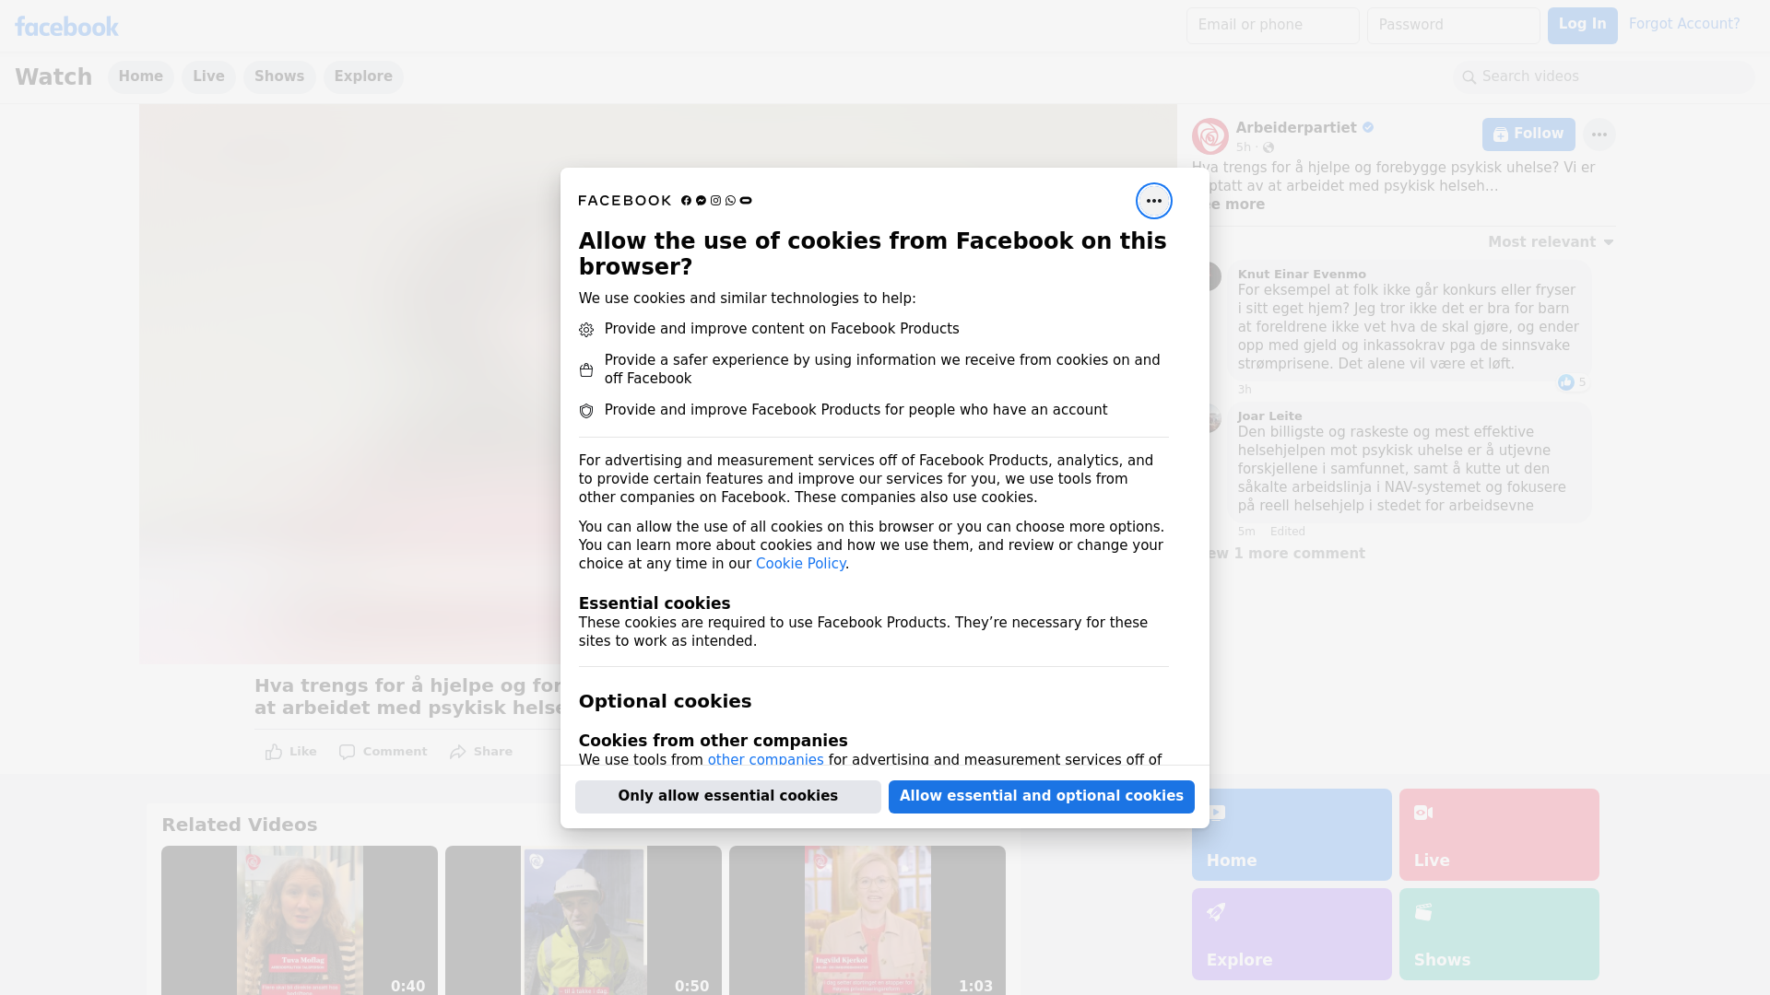
Task: Open the three-dot options menu in cookie dialog
Action: pyautogui.click(x=1153, y=201)
